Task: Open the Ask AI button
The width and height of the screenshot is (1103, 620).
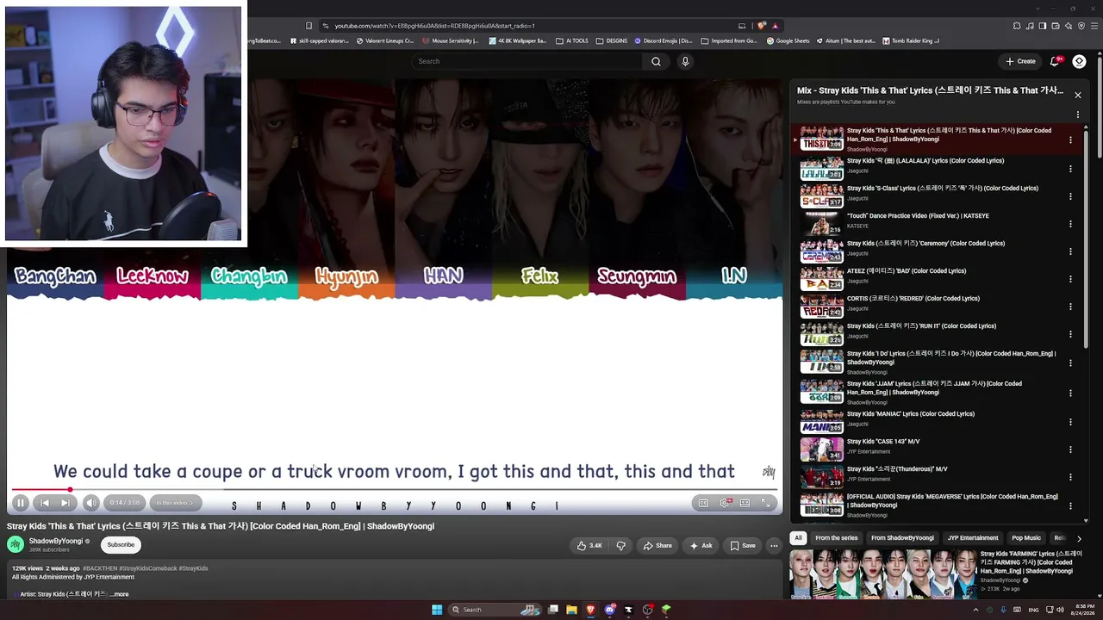Action: (x=701, y=545)
